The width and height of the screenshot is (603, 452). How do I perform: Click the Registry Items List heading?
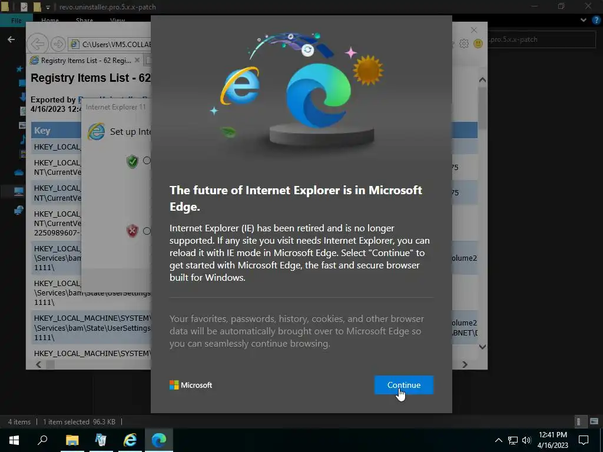point(91,78)
